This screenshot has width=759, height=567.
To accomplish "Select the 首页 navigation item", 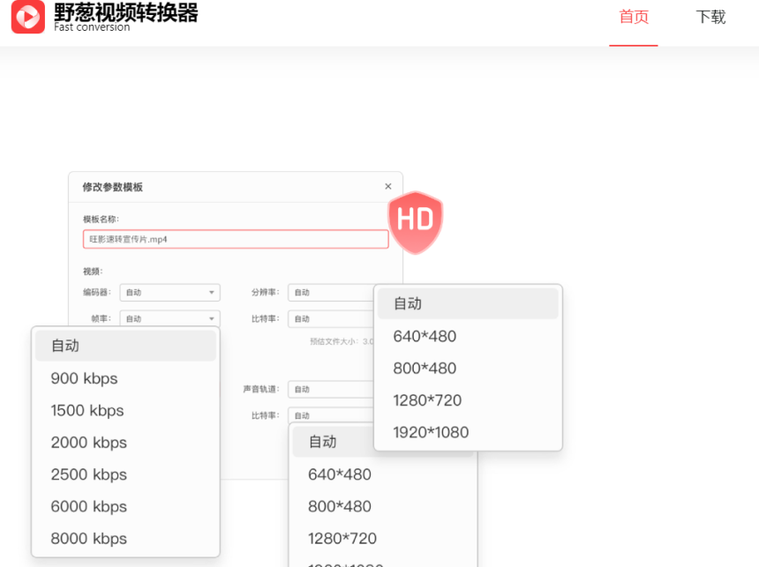I will click(x=634, y=18).
